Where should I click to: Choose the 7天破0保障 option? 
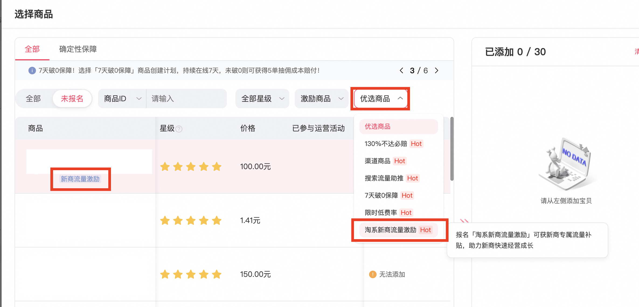tap(398, 196)
